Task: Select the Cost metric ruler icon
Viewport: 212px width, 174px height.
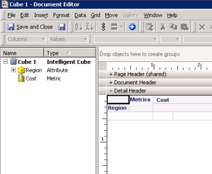Action: tap(21, 78)
